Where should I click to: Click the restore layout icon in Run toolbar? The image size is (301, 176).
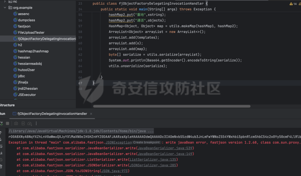[x=23, y=123]
